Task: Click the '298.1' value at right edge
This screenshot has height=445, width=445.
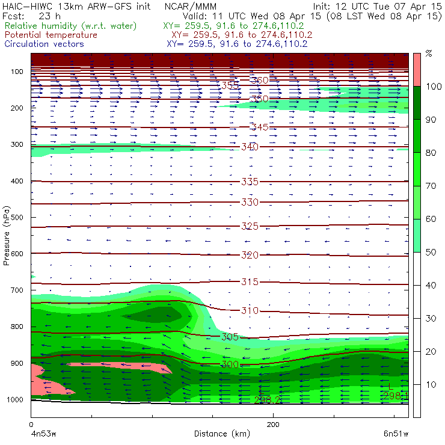Action: 396,396
